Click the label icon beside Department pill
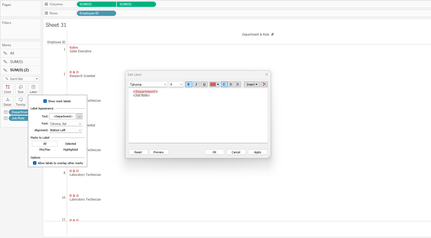The height and width of the screenshot is (238, 431). point(6,112)
